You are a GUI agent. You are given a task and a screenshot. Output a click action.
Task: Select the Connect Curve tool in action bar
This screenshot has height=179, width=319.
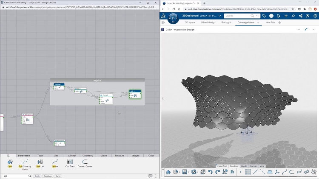pyautogui.click(x=292, y=172)
